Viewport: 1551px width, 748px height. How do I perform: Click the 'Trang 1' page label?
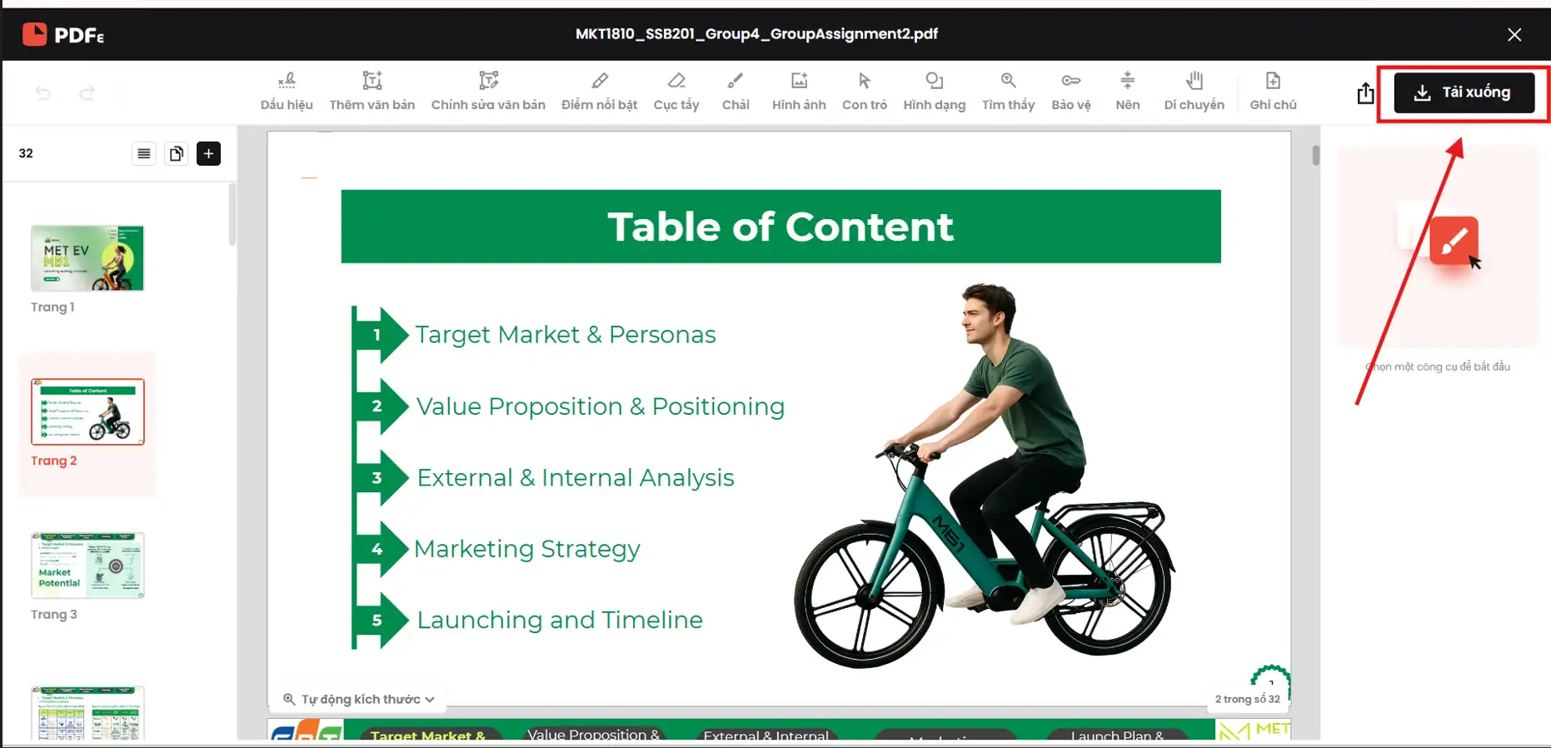tap(52, 307)
